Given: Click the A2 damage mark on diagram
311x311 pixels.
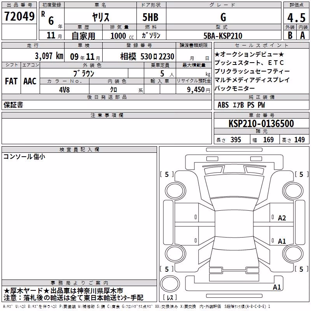Looking at the screenshot, I should [x=282, y=218].
